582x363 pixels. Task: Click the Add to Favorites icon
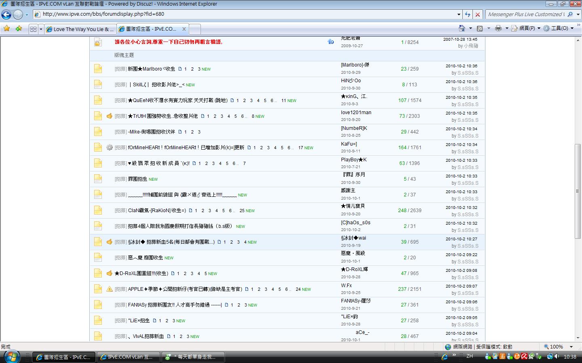[19, 29]
